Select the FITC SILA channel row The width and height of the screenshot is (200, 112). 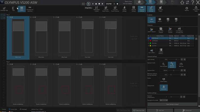(160, 43)
